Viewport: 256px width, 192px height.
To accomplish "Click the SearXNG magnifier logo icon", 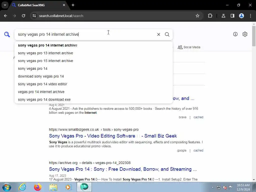I will 7,34.
